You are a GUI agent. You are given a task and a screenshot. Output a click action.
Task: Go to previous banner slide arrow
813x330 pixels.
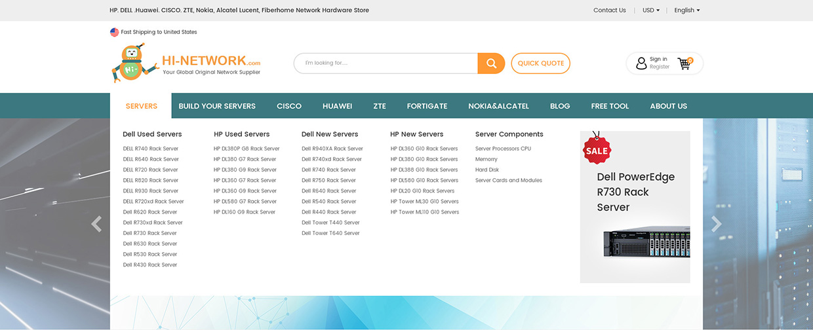96,224
